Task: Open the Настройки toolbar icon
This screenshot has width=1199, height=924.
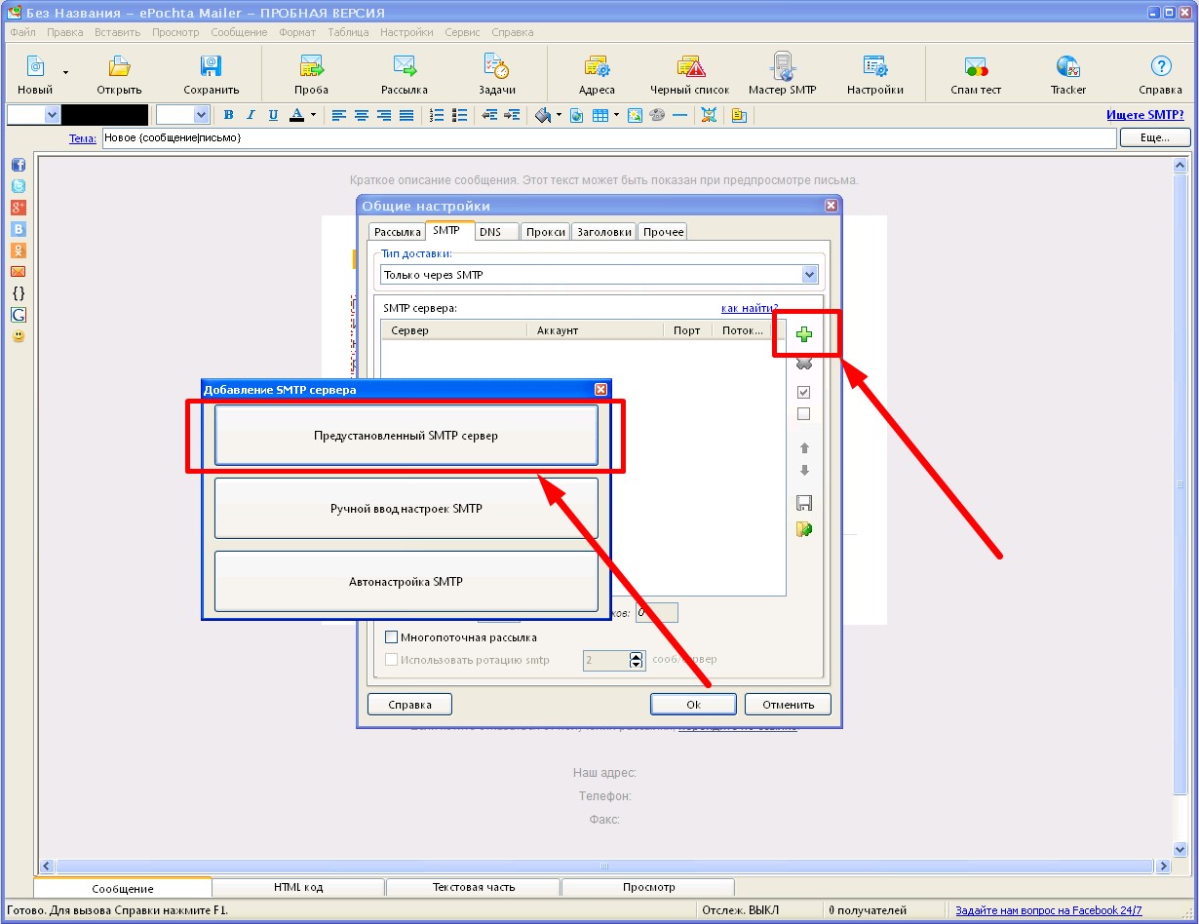Action: 874,67
